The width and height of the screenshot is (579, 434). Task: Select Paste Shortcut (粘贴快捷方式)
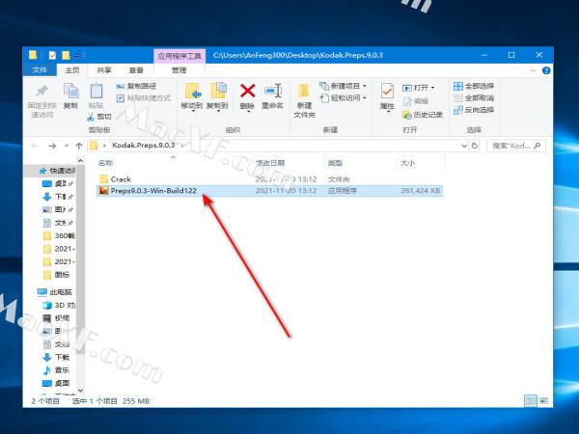pos(143,97)
